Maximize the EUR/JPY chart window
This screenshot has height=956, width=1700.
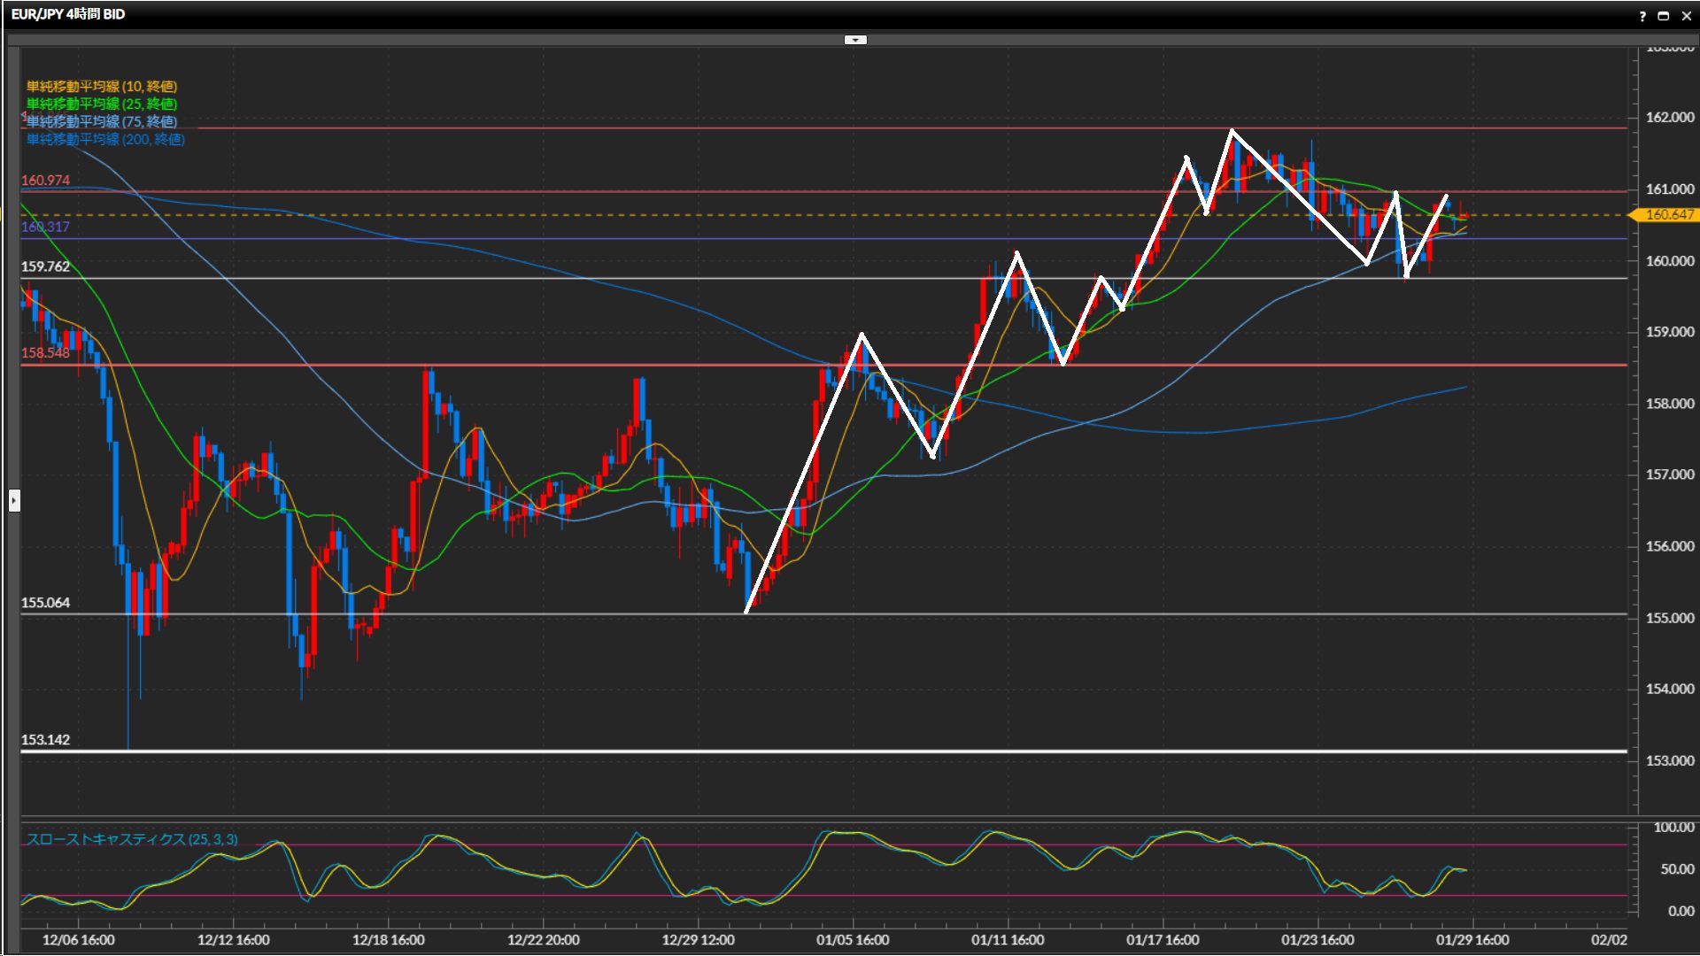[1663, 16]
